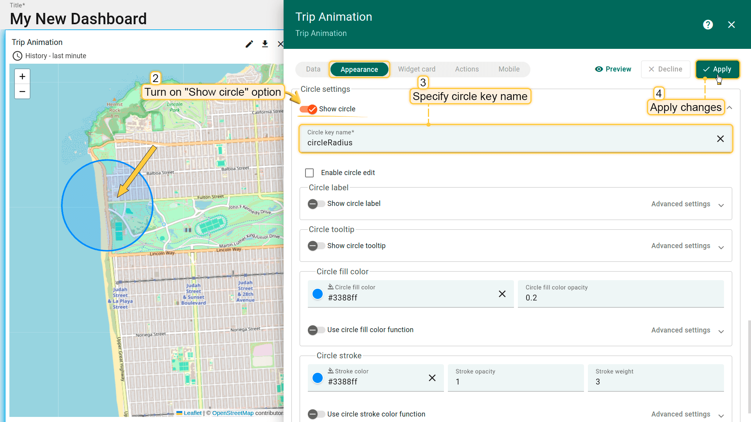Edit the Stroke opacity field
The width and height of the screenshot is (751, 422).
(x=516, y=378)
